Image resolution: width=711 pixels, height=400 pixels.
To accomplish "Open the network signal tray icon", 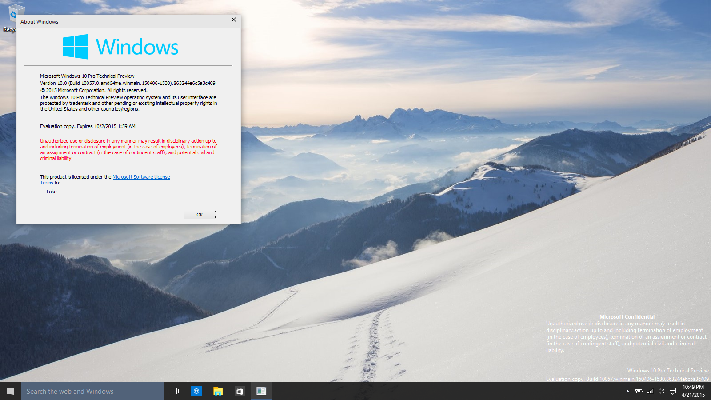I will [x=650, y=391].
